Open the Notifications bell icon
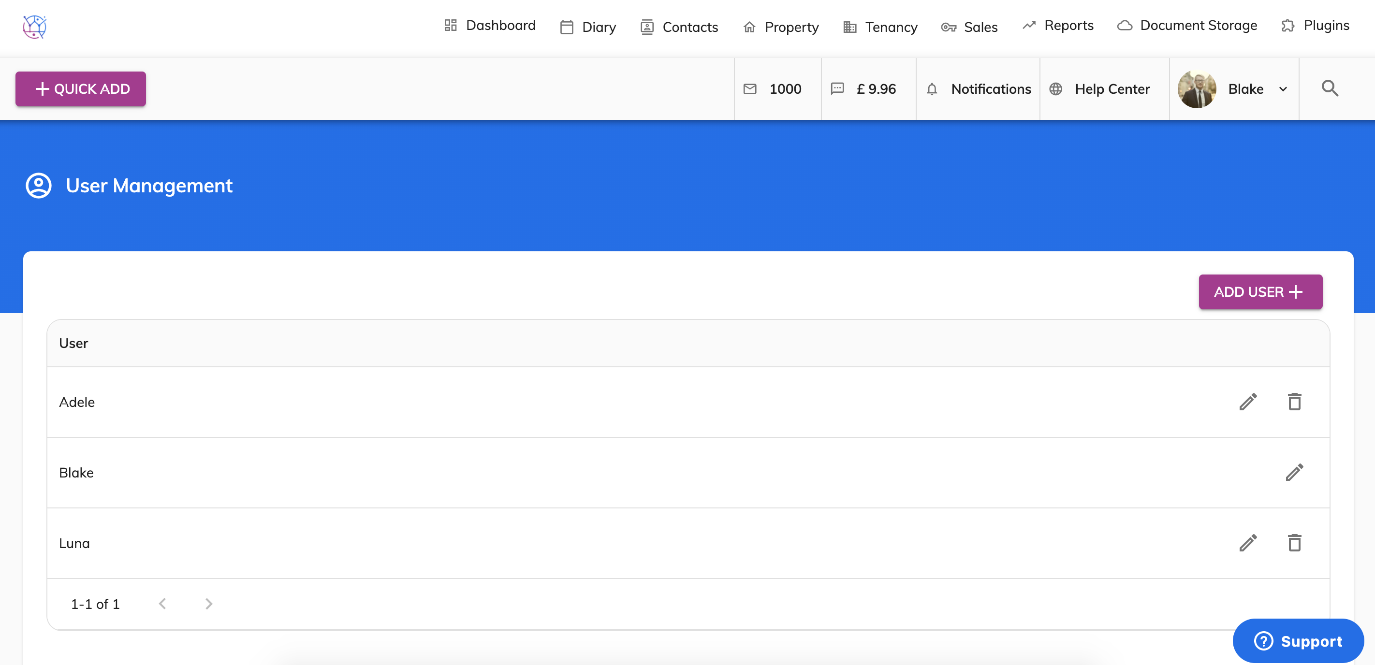Image resolution: width=1375 pixels, height=665 pixels. click(933, 89)
